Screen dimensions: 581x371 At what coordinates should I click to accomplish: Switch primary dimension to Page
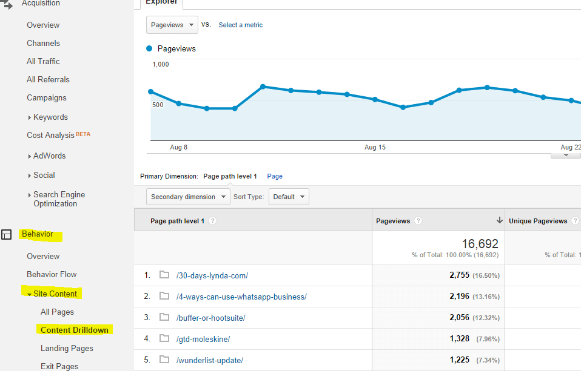[275, 176]
